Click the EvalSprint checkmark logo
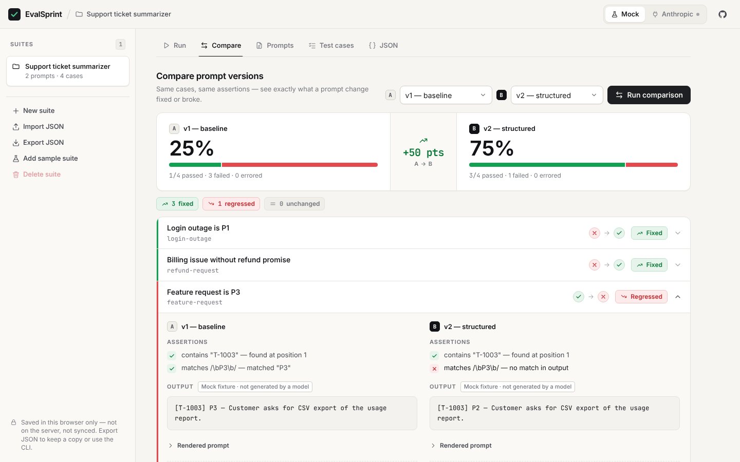 (x=14, y=14)
